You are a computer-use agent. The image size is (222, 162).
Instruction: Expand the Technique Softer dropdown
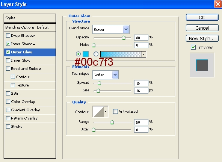click(x=106, y=75)
